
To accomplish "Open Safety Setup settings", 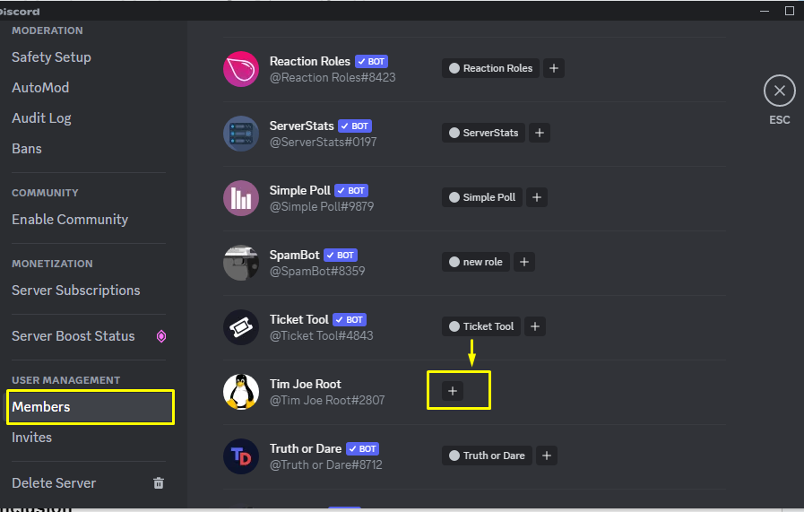I will click(51, 57).
